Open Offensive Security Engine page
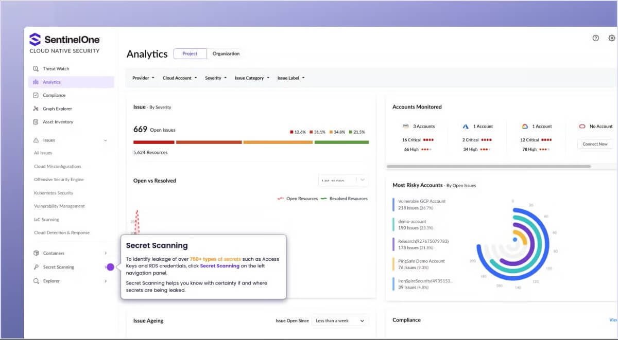This screenshot has height=340, width=618. [x=59, y=180]
